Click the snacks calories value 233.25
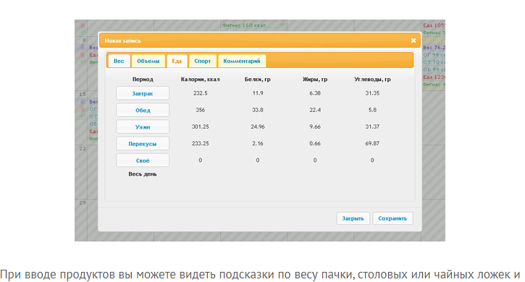The image size is (525, 282). 200,143
